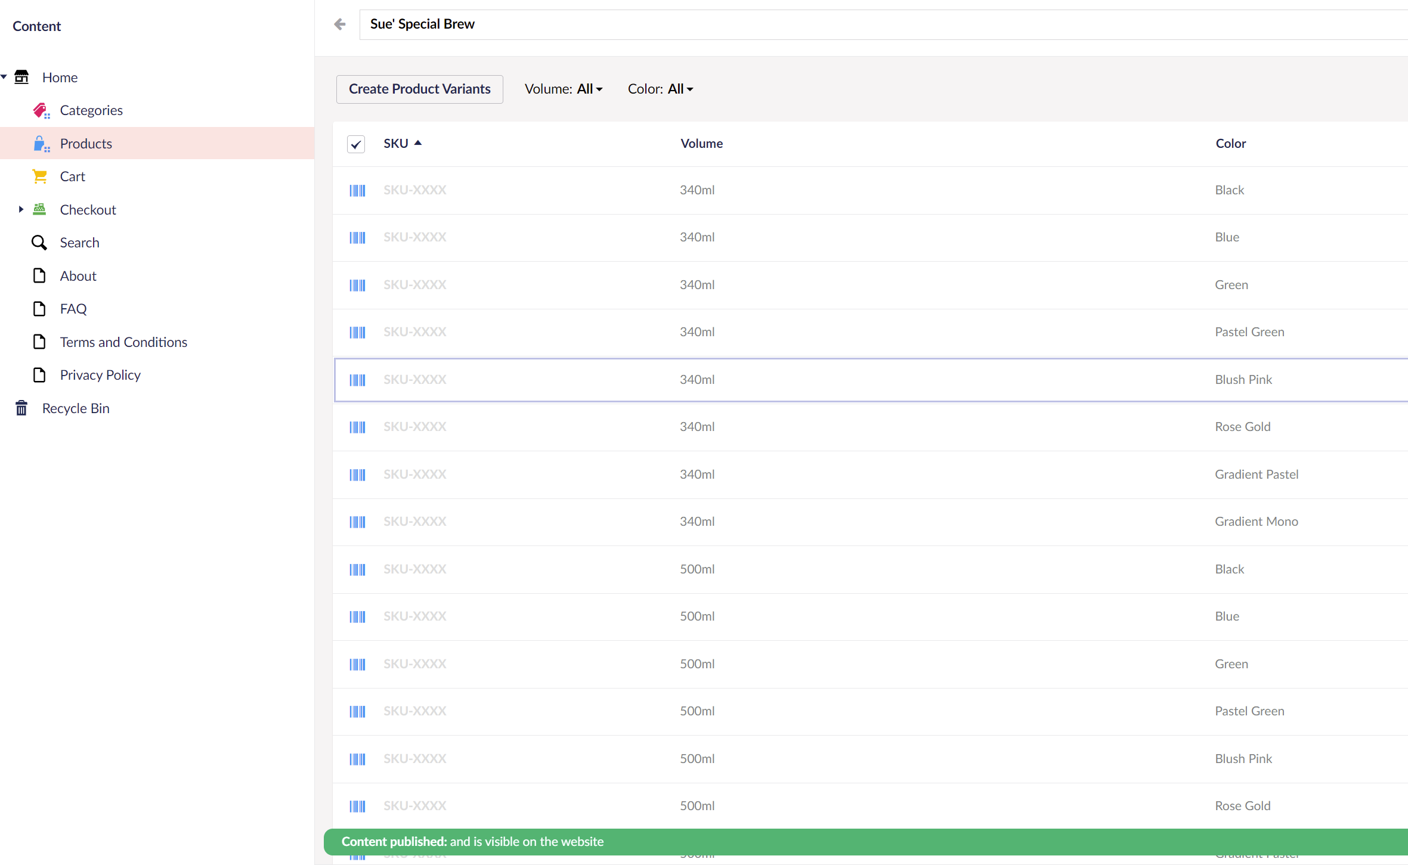Screen dimensions: 1408x865
Task: Click the Content section heading
Action: [x=37, y=26]
